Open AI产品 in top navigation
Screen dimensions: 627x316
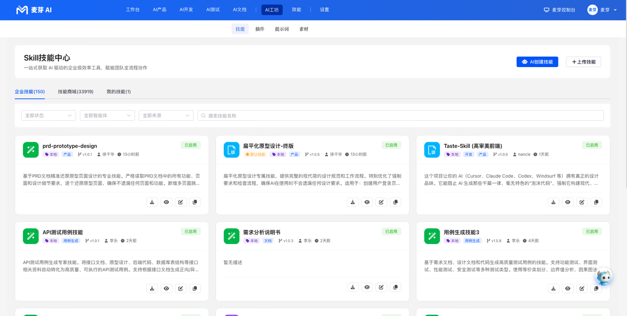160,10
